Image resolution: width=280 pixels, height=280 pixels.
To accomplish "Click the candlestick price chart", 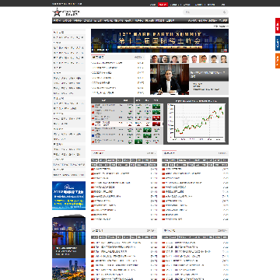I will [196, 123].
